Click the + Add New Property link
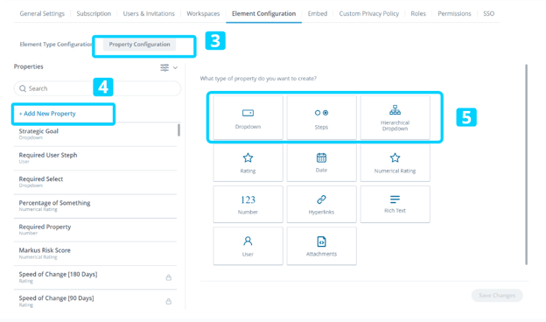546x322 pixels. point(47,114)
